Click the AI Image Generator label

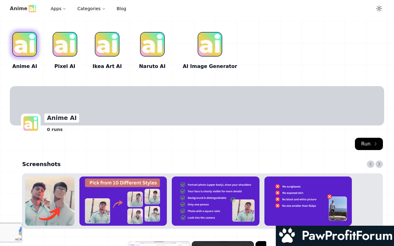point(210,66)
